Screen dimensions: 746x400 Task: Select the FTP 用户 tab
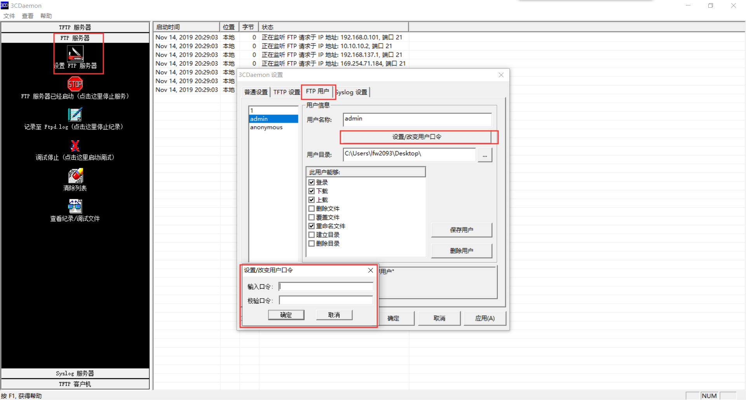tap(317, 91)
